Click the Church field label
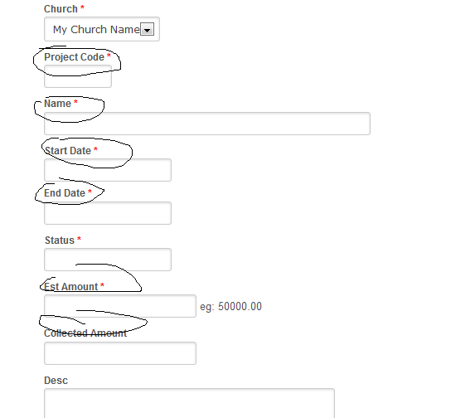The width and height of the screenshot is (456, 418). pyautogui.click(x=61, y=9)
